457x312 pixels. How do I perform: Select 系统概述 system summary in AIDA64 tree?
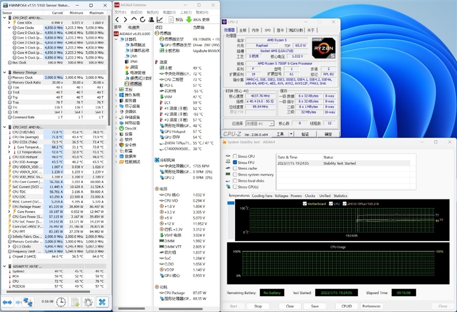coord(137,45)
